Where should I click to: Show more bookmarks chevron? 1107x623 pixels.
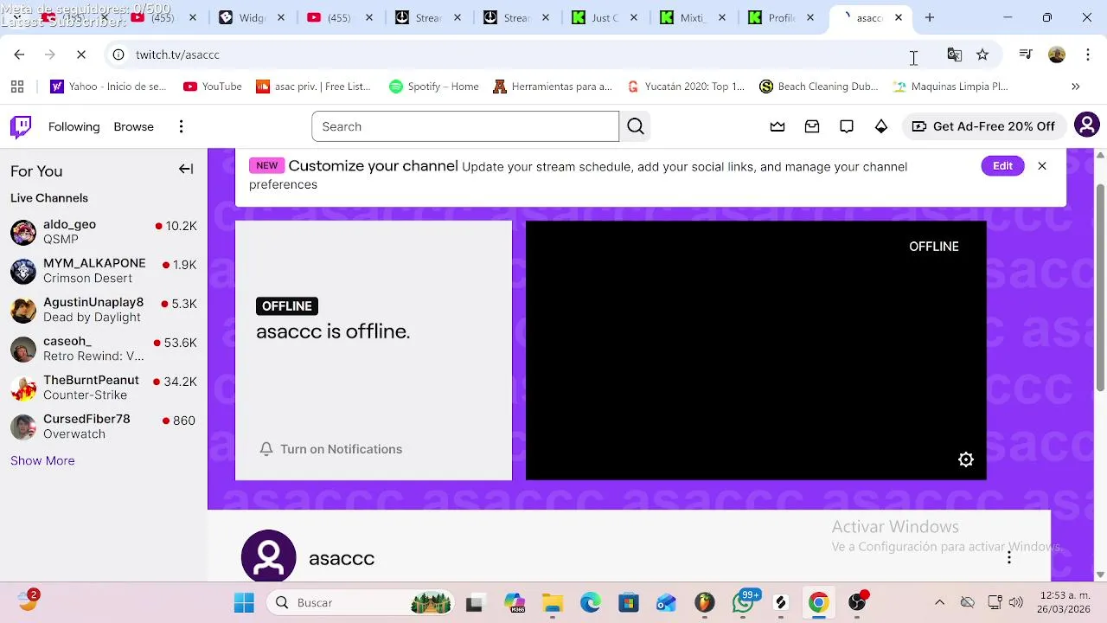click(x=1076, y=87)
